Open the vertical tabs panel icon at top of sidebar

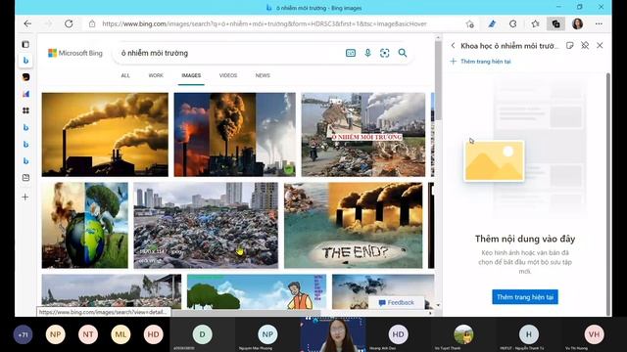pos(25,44)
